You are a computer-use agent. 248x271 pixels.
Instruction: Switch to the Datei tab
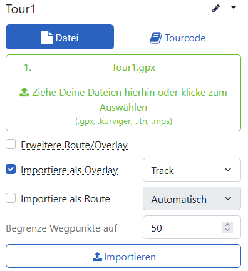(x=59, y=37)
